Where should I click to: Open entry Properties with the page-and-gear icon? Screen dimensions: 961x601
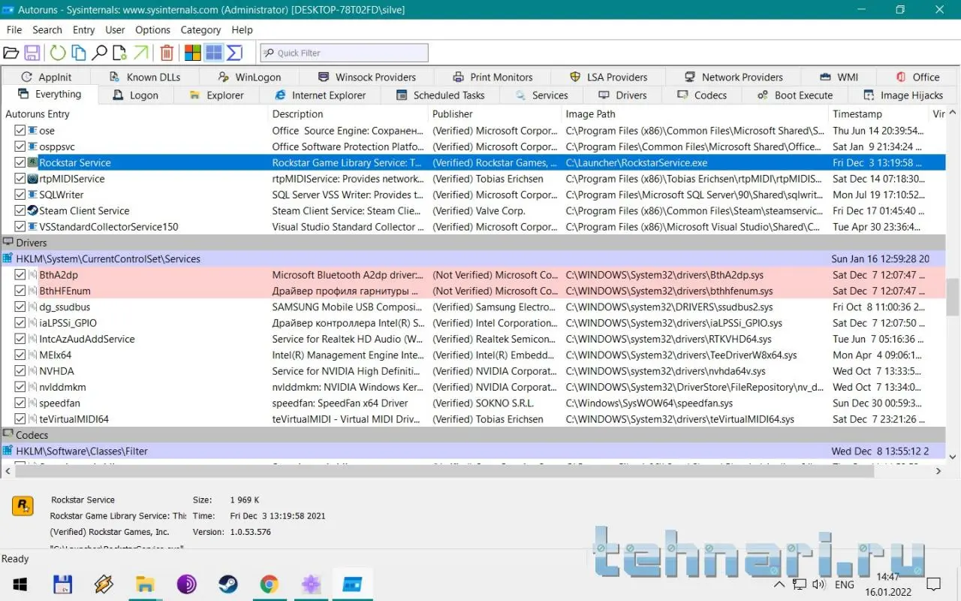(x=119, y=53)
